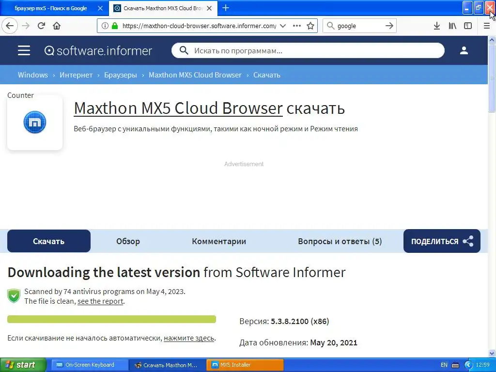Click the ПОДЕЛИТЬСЯ share button
496x372 pixels.
coord(442,241)
